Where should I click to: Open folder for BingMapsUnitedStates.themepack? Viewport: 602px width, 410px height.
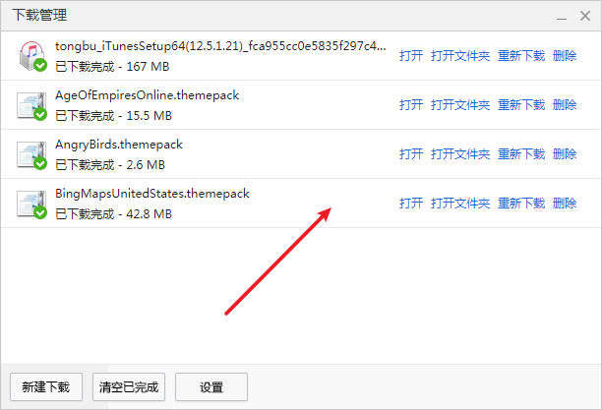tap(460, 204)
